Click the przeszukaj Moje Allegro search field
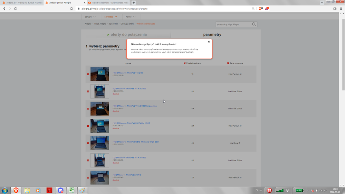This screenshot has width=345, height=194. (233, 25)
